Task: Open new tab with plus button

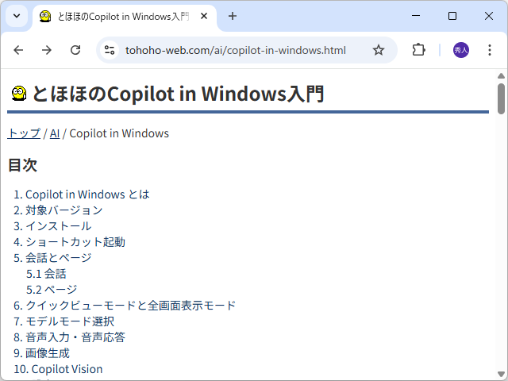Action: click(x=233, y=16)
